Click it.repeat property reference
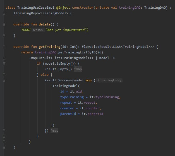175x156 pixels. coord(87,103)
